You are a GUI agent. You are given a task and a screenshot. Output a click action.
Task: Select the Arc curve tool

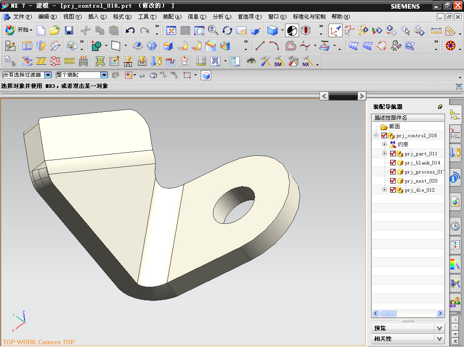(x=274, y=46)
